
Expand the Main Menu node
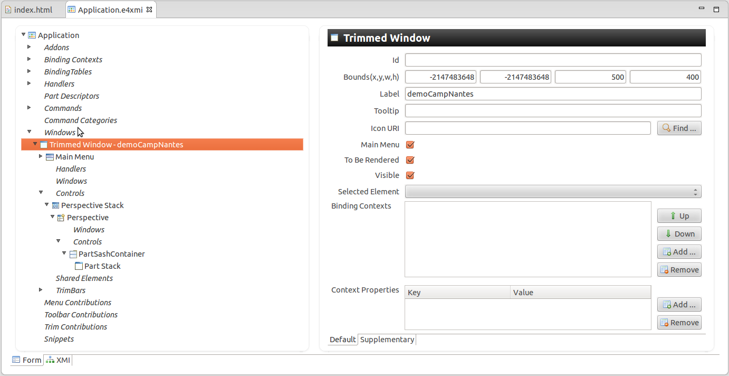click(41, 156)
